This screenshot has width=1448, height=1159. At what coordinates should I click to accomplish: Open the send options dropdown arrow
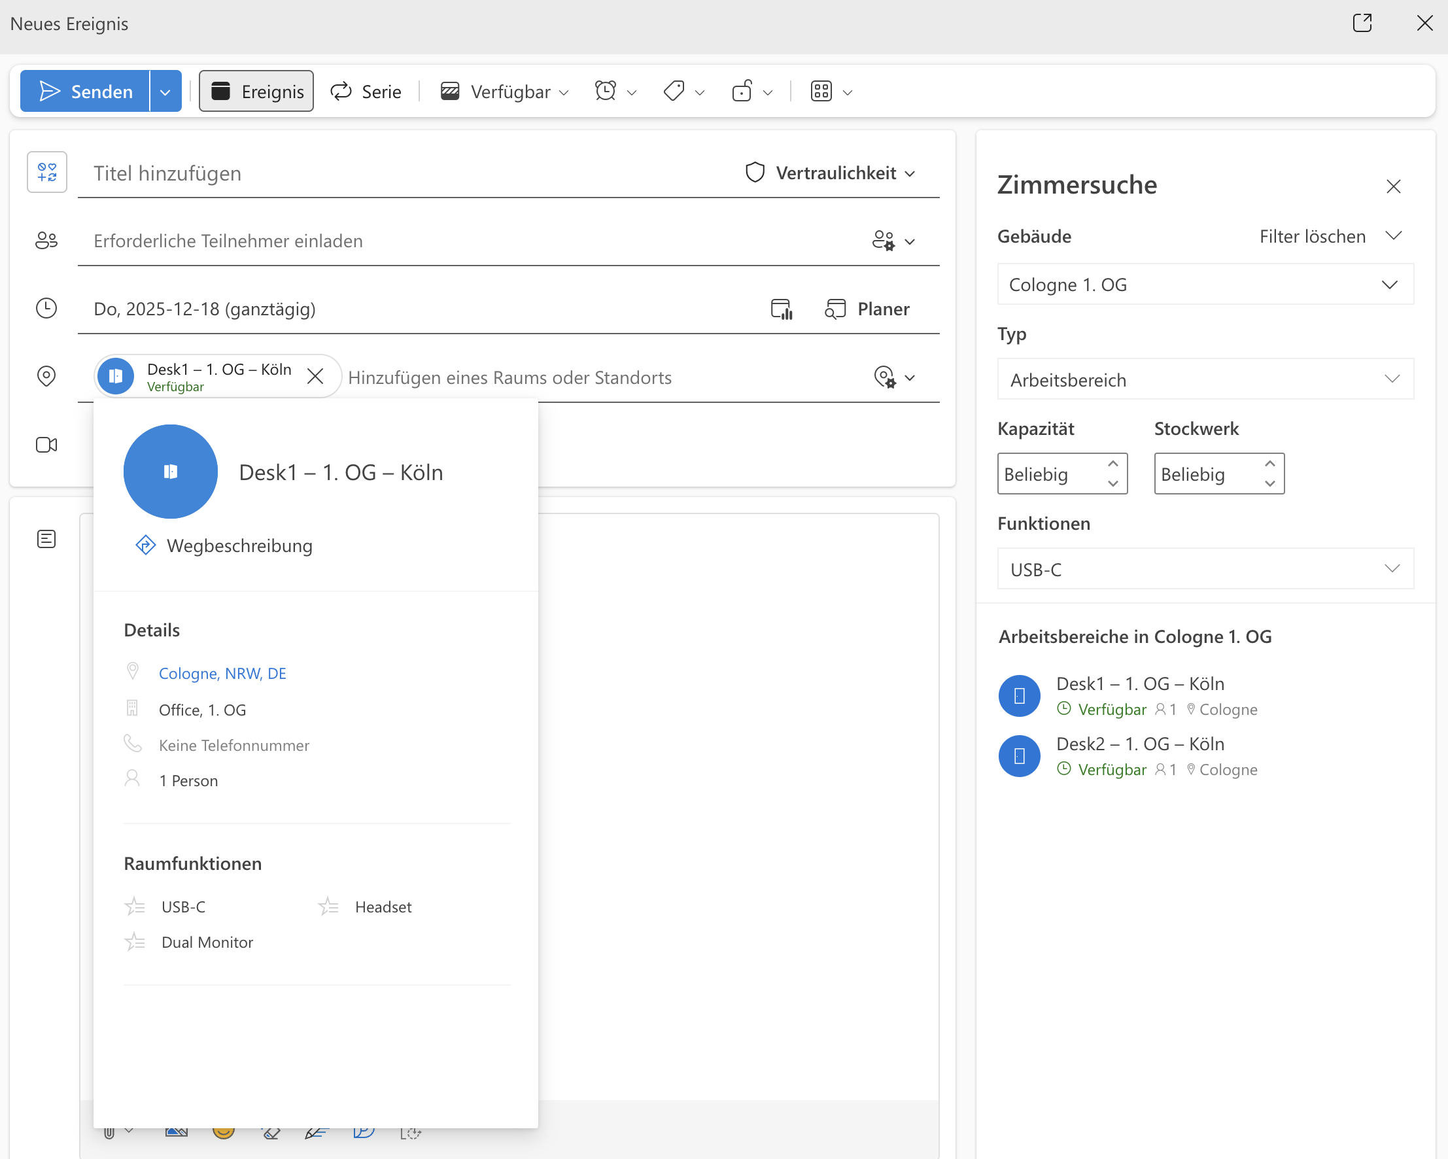click(x=165, y=92)
